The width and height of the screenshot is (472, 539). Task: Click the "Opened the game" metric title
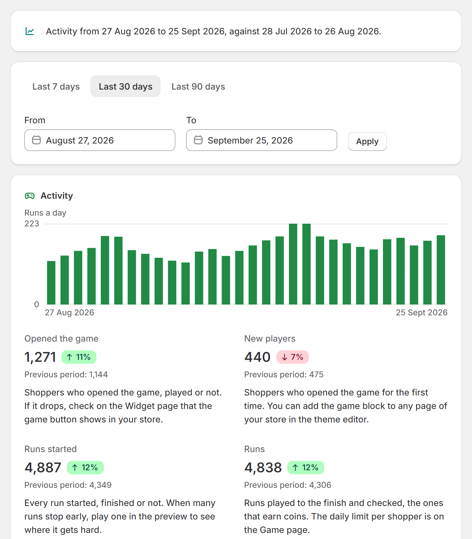(61, 339)
